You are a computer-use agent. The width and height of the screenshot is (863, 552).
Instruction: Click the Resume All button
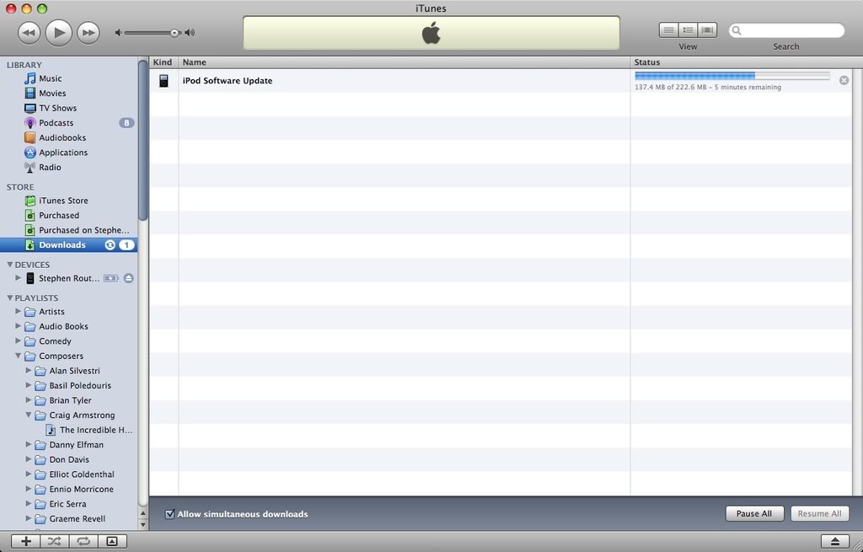point(819,513)
